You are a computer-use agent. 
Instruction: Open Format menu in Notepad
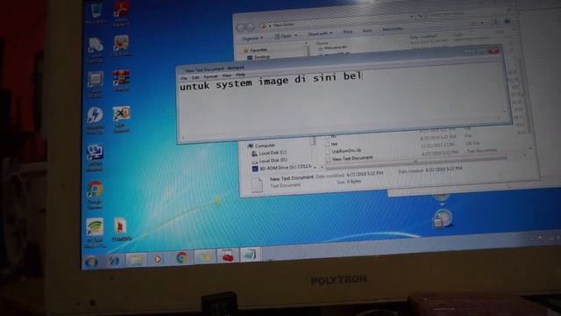[x=210, y=76]
